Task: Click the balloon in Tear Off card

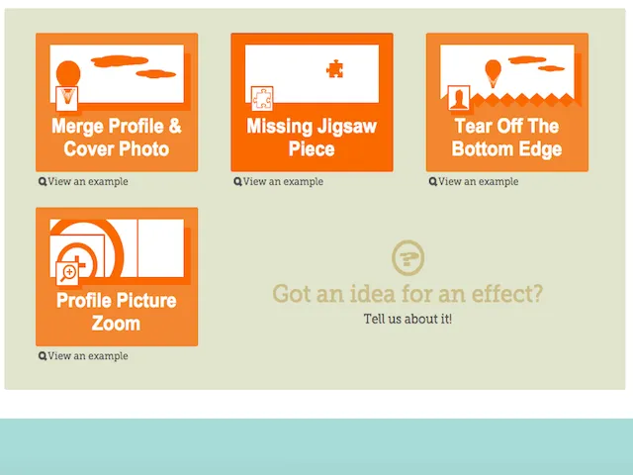Action: tap(493, 71)
